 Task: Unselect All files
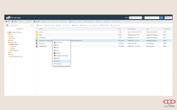point(94,25)
